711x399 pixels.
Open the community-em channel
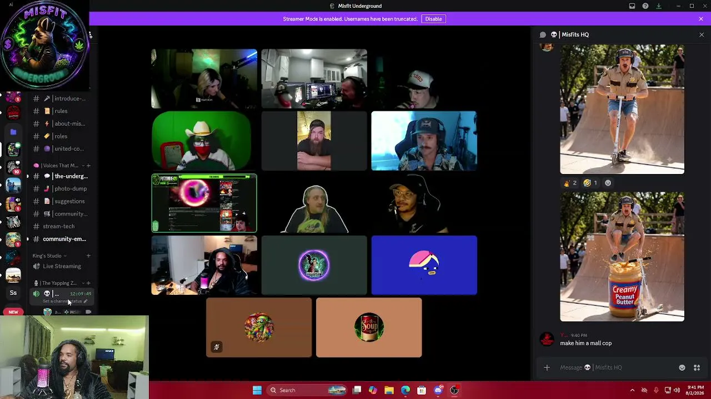coord(62,239)
